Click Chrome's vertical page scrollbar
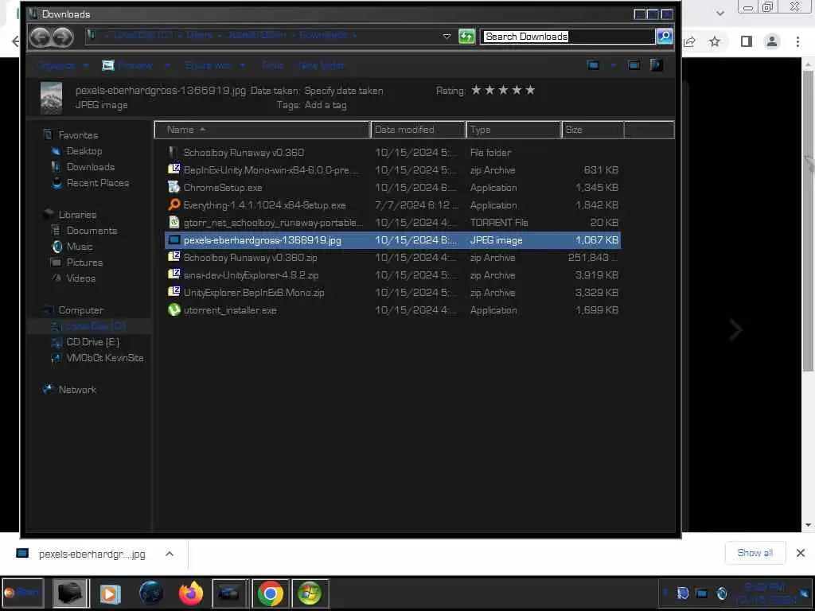This screenshot has width=815, height=611. [808, 221]
